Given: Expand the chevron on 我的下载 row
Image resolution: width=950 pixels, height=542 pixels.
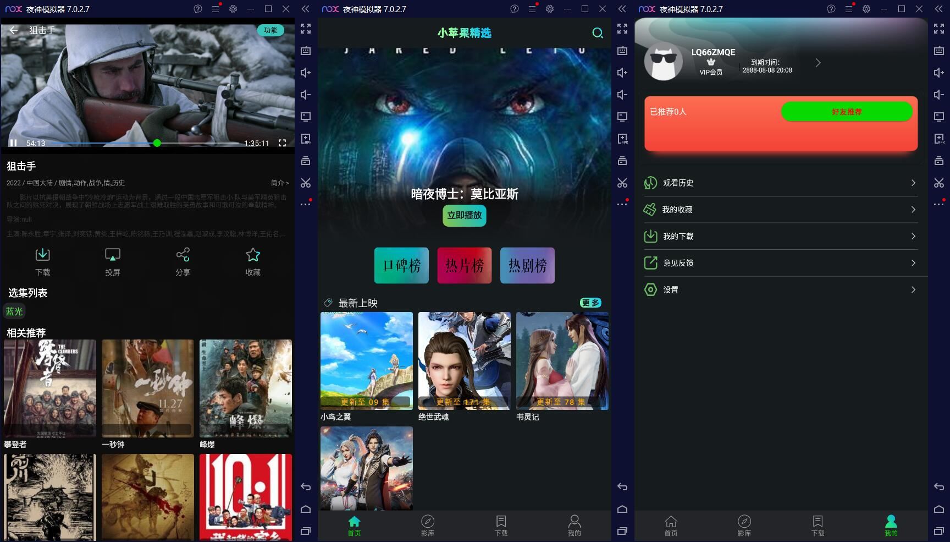Looking at the screenshot, I should pos(913,236).
